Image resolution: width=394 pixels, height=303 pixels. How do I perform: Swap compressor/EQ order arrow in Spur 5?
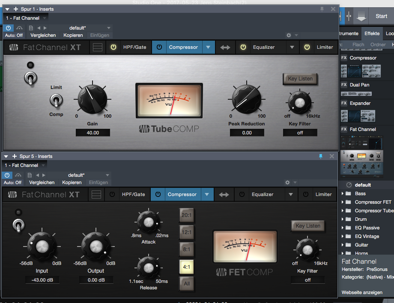(224, 194)
